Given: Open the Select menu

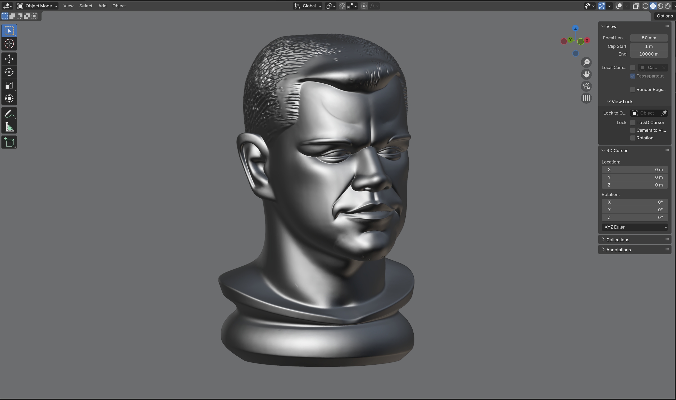Looking at the screenshot, I should (86, 6).
